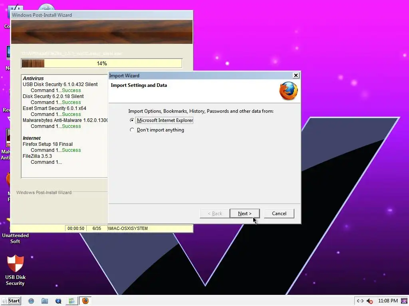Open the USB Disk Security desktop shortcut
Screen dimensions: 409x306
click(16, 271)
